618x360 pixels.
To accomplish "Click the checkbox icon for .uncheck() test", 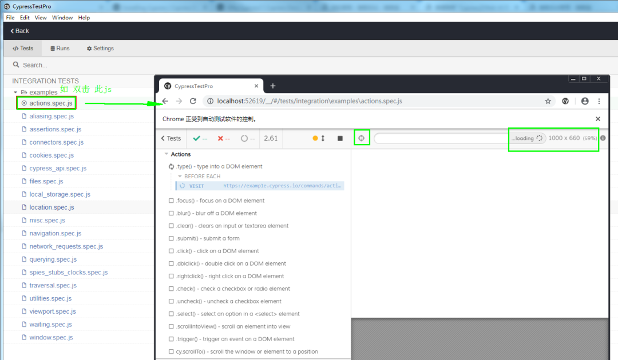I will pyautogui.click(x=171, y=301).
